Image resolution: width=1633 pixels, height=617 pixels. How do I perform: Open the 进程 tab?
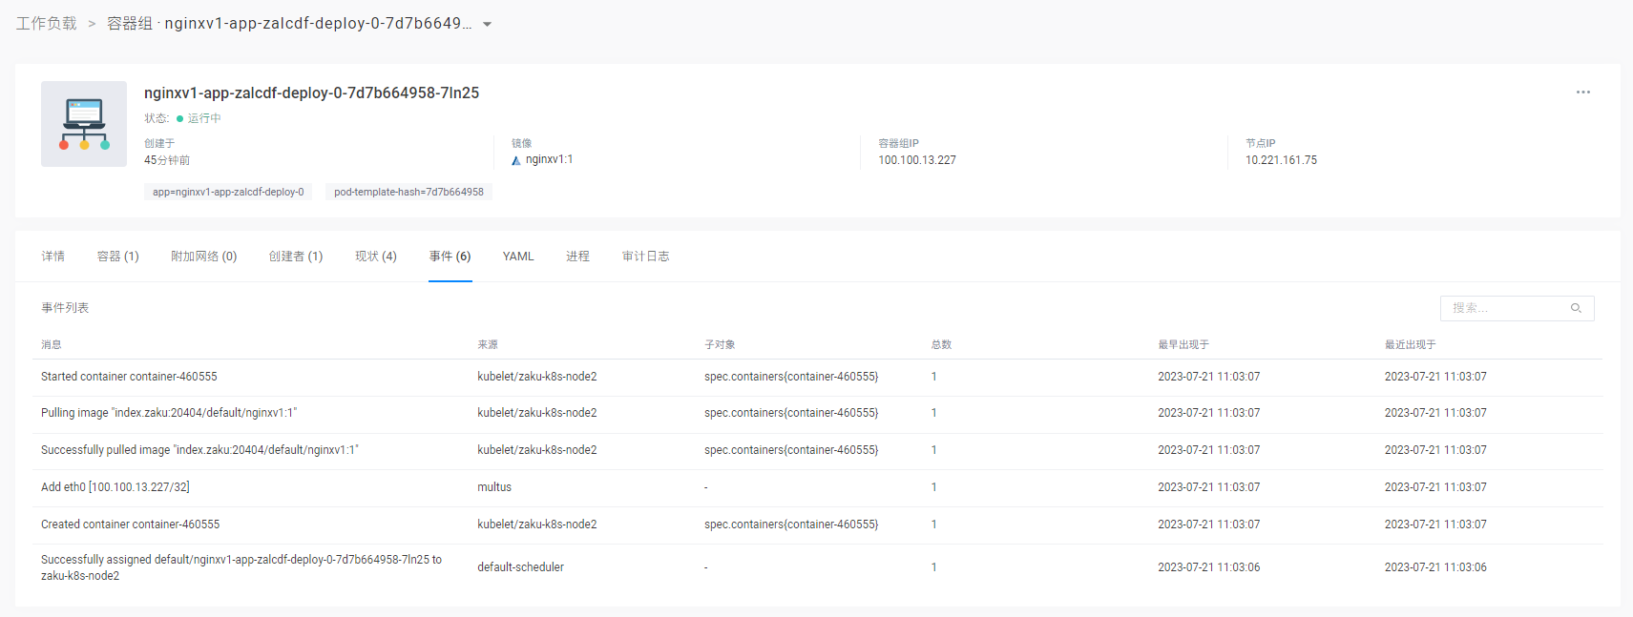click(x=577, y=257)
